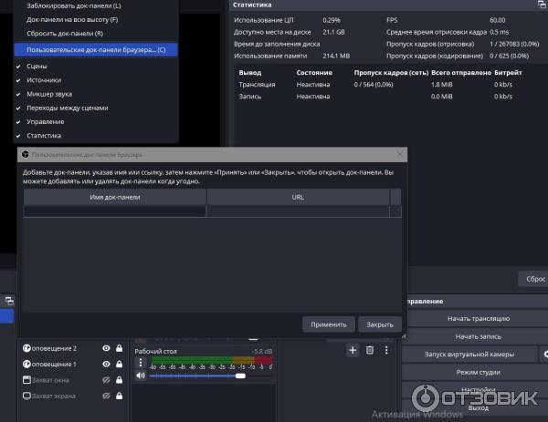Add a scene transition with plus icon
548x422 pixels.
[353, 350]
